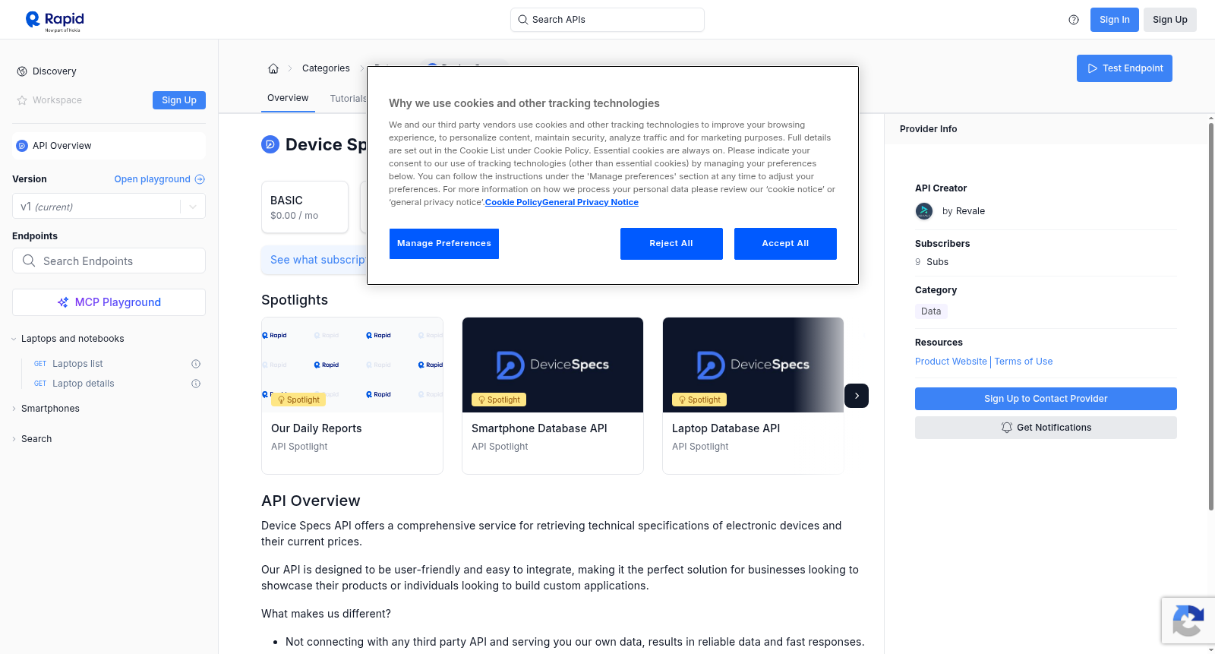This screenshot has width=1215, height=654.
Task: Open the v1 (current) version dropdown
Action: [109, 207]
